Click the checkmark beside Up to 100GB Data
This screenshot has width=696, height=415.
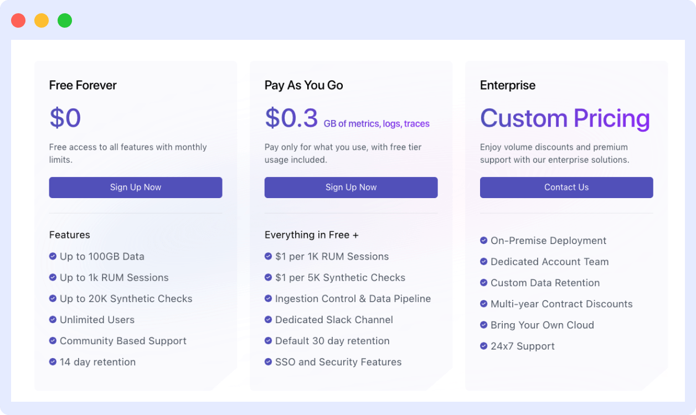(53, 257)
